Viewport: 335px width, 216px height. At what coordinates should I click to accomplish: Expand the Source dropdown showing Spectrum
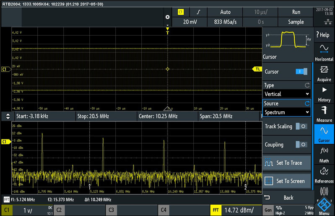(287, 112)
